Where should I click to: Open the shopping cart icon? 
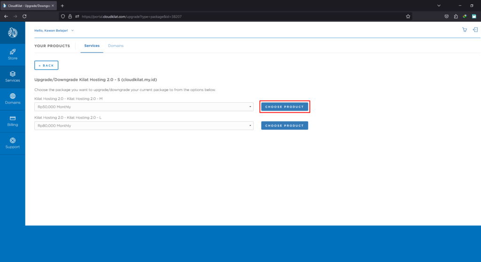click(465, 30)
